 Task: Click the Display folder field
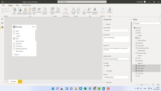(116, 59)
